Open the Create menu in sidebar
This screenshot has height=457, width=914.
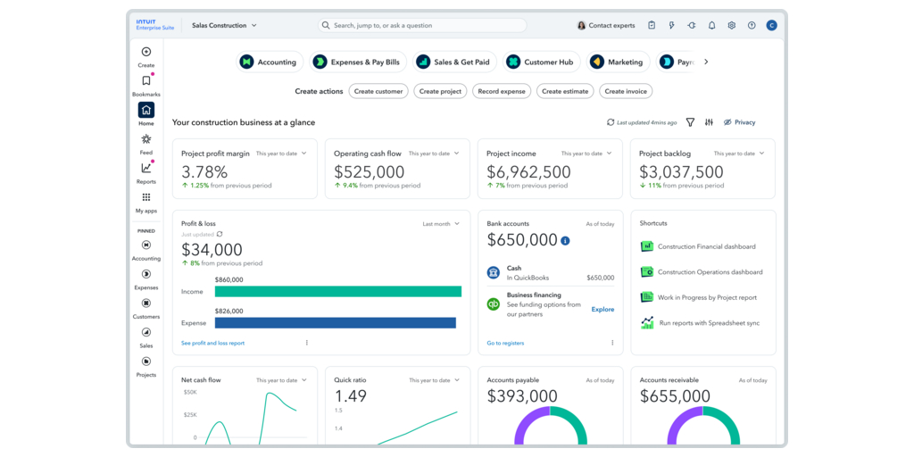pyautogui.click(x=146, y=53)
